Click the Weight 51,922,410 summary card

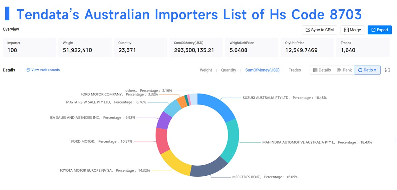coord(85,47)
